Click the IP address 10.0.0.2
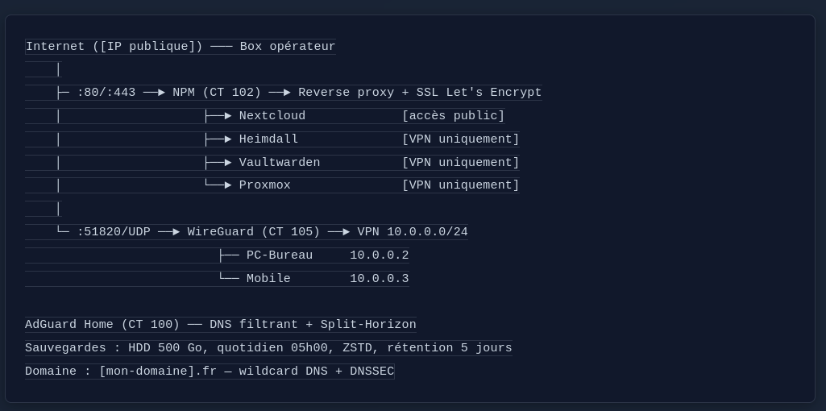This screenshot has width=826, height=411. point(379,255)
